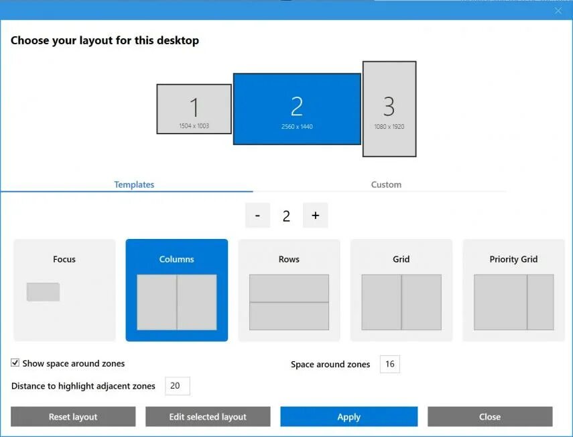Switch to the Custom tab
This screenshot has height=437, width=573.
(x=386, y=184)
